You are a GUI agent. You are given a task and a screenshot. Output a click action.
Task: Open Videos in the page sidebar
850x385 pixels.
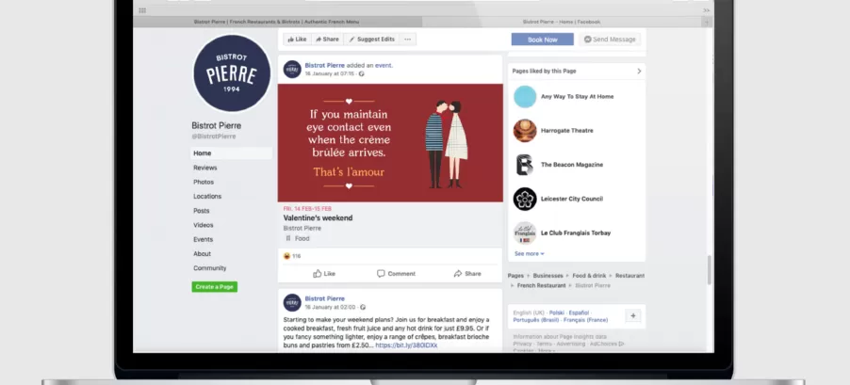pyautogui.click(x=204, y=225)
